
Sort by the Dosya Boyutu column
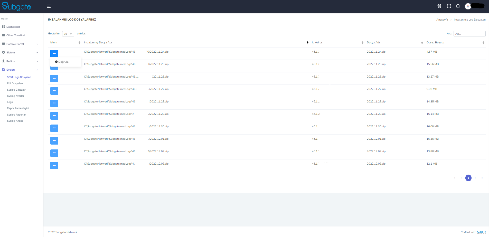pos(435,42)
